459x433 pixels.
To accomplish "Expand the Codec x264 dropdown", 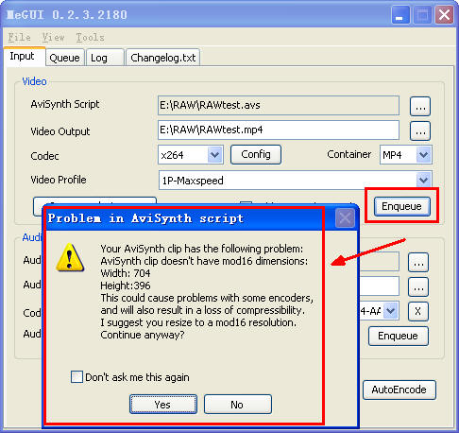I will [214, 155].
